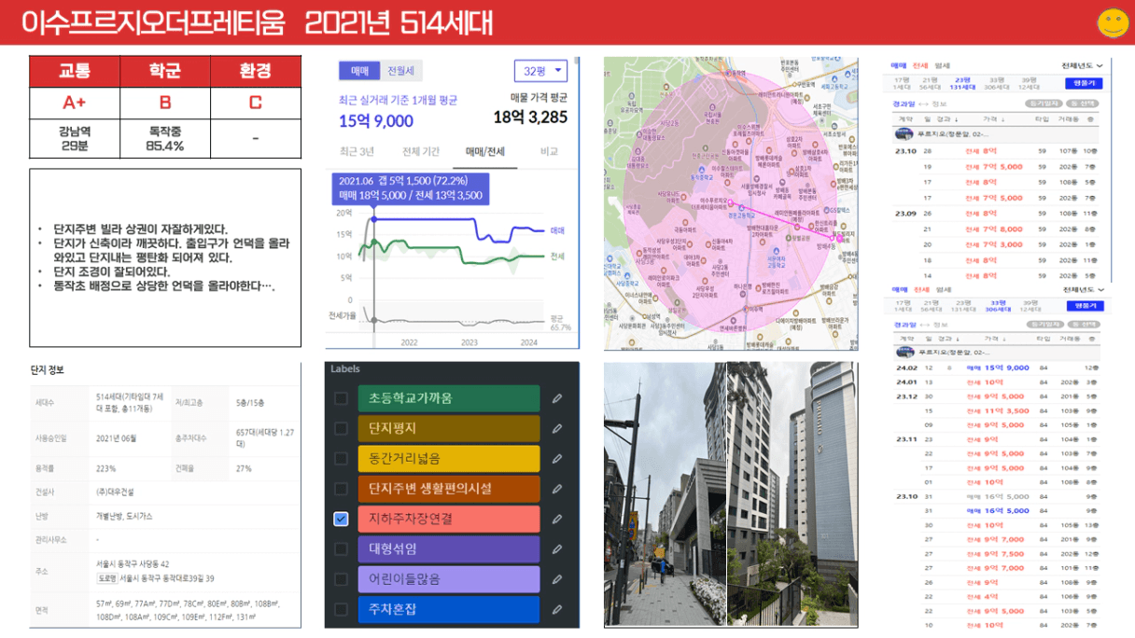
Task: Click the 도로명 badge in the address row
Action: coord(106,578)
